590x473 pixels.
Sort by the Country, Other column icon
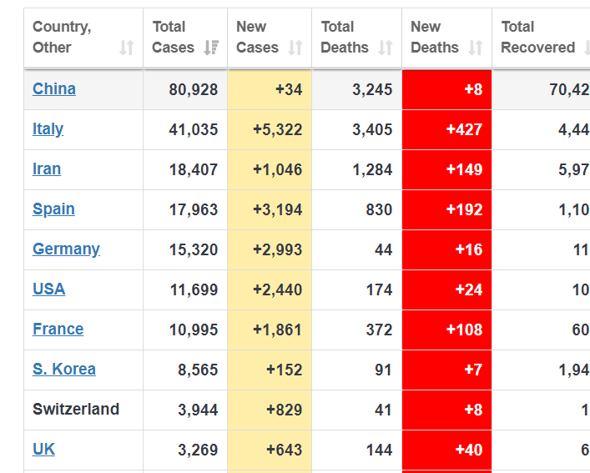[127, 48]
